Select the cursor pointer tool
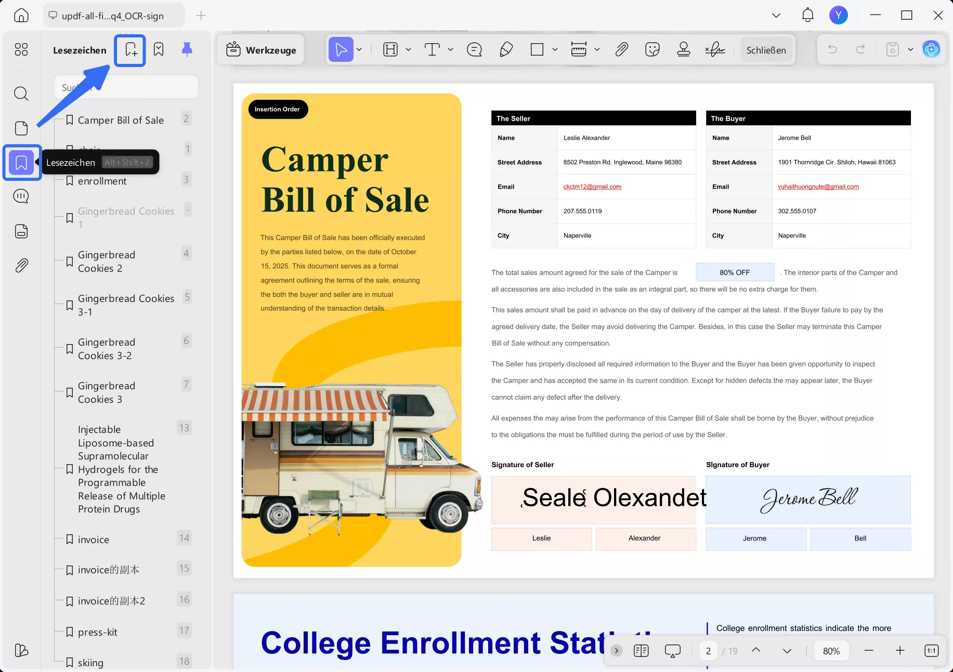The height and width of the screenshot is (672, 953). 341,50
